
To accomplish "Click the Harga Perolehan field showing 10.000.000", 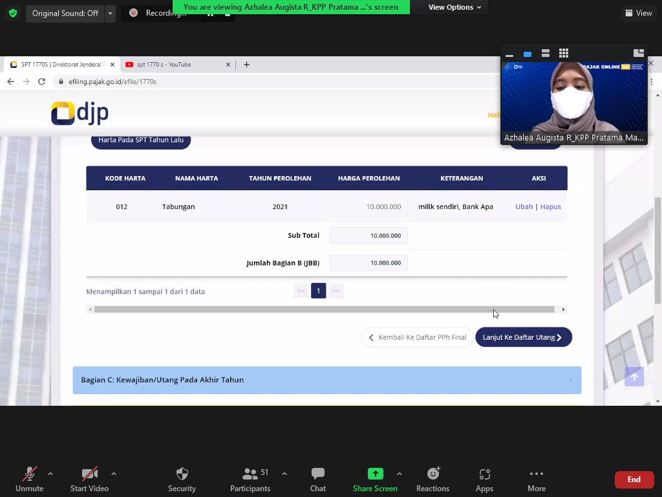I will 368,206.
